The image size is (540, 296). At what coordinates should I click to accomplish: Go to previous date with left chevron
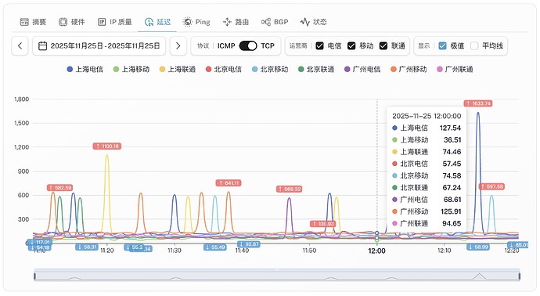point(20,46)
